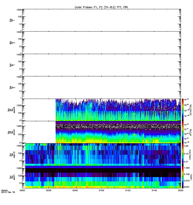Screen dimensions: 193x205
Task: Click the '0140' time axis tick label
Action: click(154, 190)
